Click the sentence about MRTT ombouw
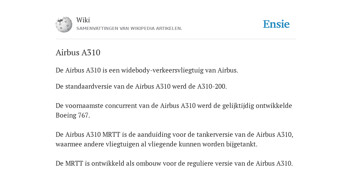This screenshot has height=176, width=352. point(174,163)
